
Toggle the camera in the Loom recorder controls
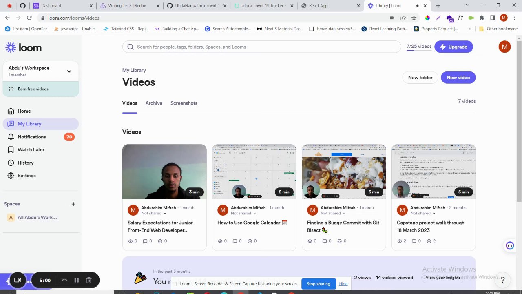pos(18,280)
